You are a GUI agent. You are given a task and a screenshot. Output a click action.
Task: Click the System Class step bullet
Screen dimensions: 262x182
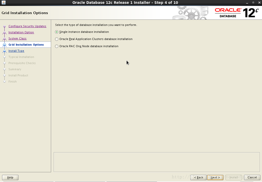(5, 39)
